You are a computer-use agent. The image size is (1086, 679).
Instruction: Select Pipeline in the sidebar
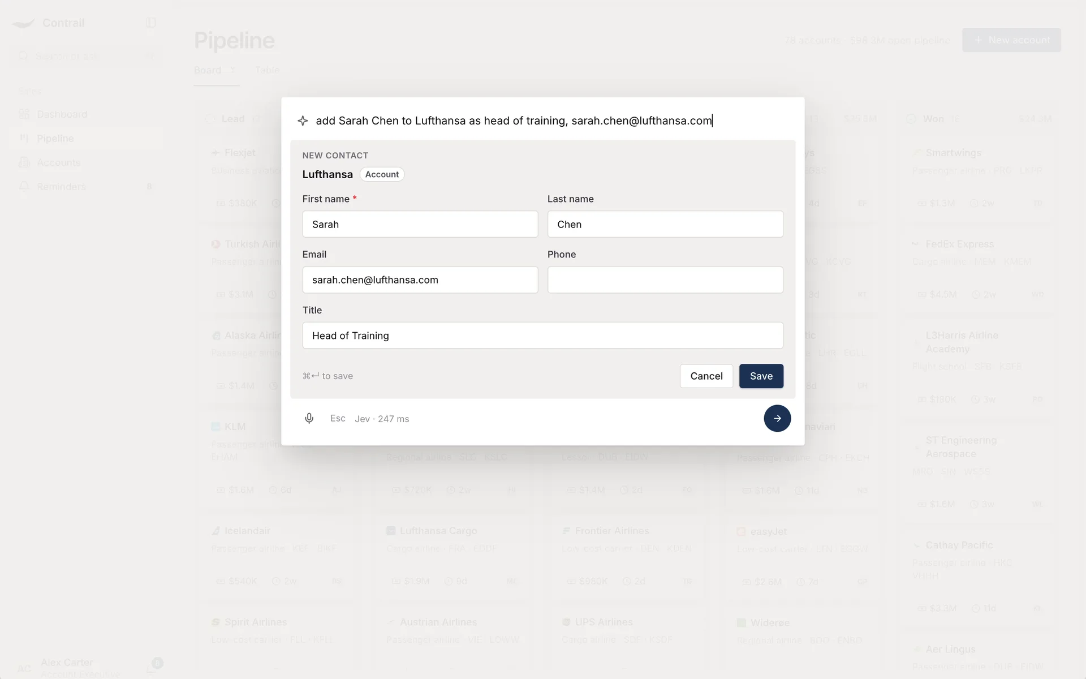click(86, 138)
